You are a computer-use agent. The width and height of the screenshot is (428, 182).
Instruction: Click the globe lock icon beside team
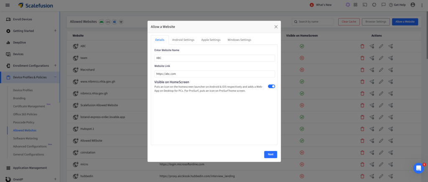76,58
